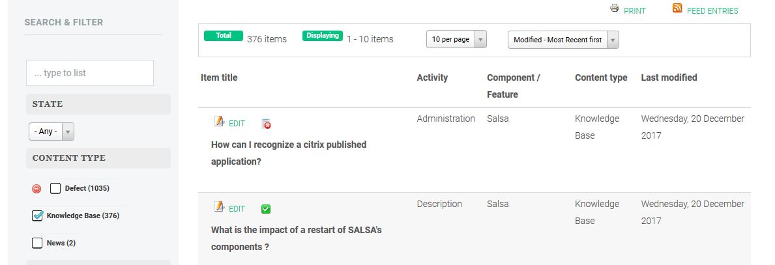The width and height of the screenshot is (775, 265).
Task: Tick the News (2) checkbox
Action: tap(37, 243)
